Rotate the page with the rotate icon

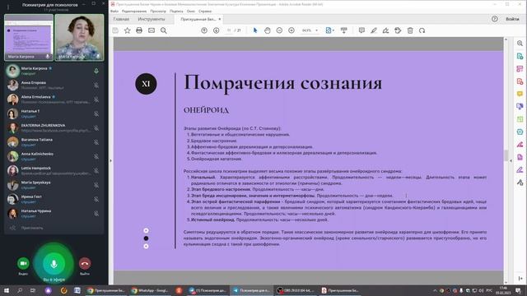422,30
